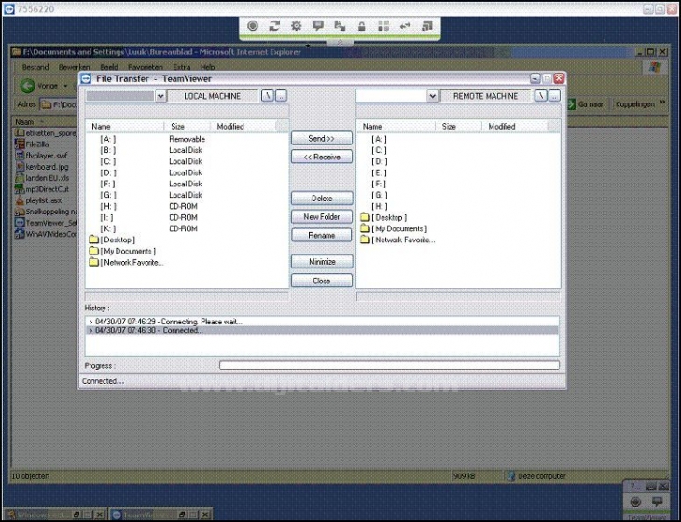Click the Rename button
The image size is (681, 522).
point(322,235)
